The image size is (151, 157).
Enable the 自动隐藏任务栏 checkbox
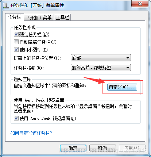coord(16,42)
